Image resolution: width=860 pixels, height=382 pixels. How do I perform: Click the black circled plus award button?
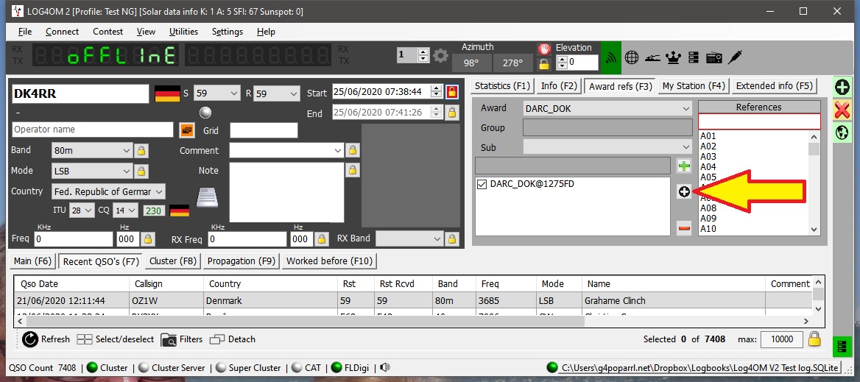coord(684,192)
